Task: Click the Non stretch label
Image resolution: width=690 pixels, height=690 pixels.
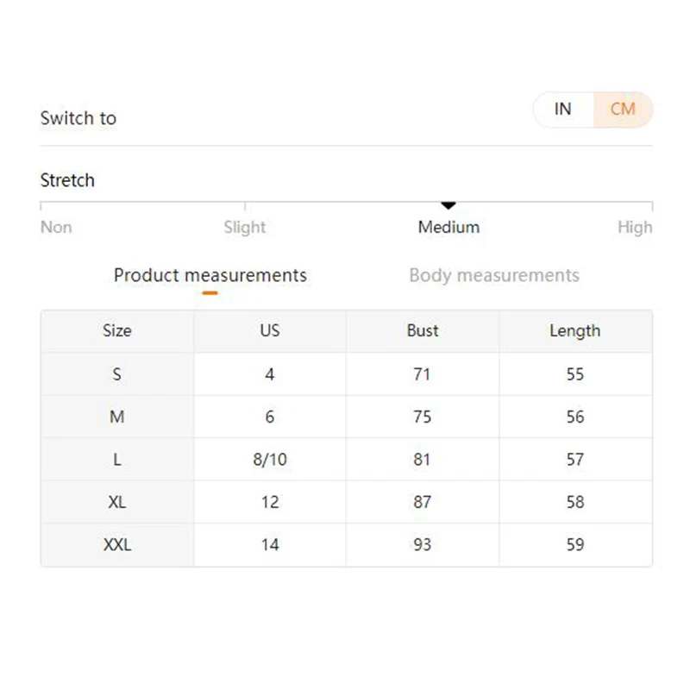Action: [56, 228]
